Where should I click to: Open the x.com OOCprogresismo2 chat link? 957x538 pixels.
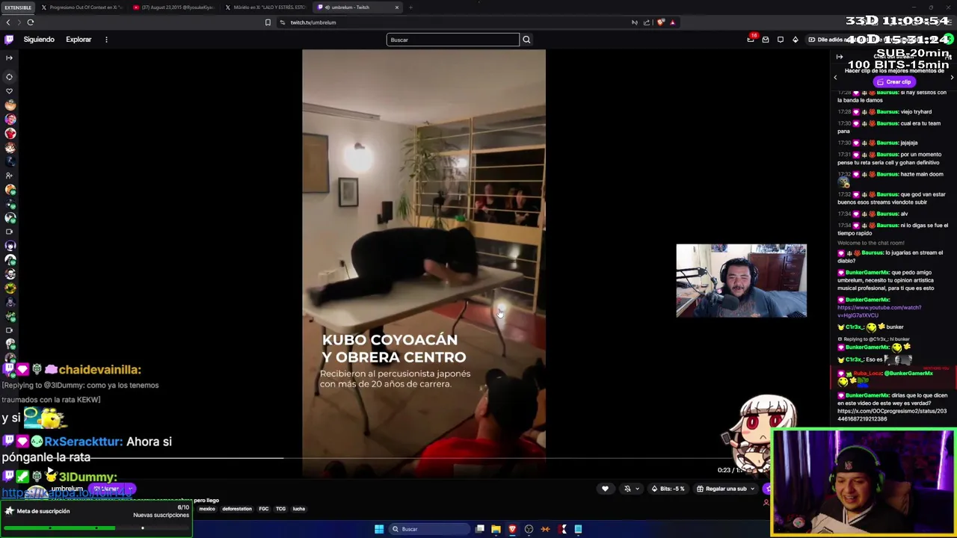coord(892,415)
